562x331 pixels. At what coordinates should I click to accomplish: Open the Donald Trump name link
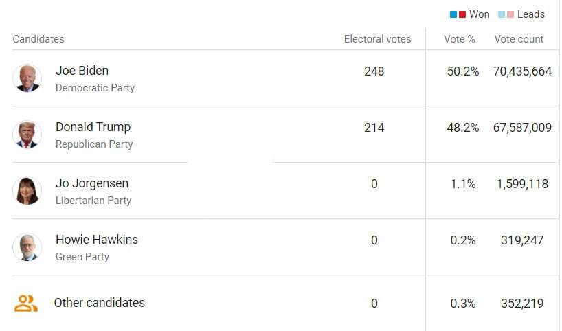tap(93, 127)
